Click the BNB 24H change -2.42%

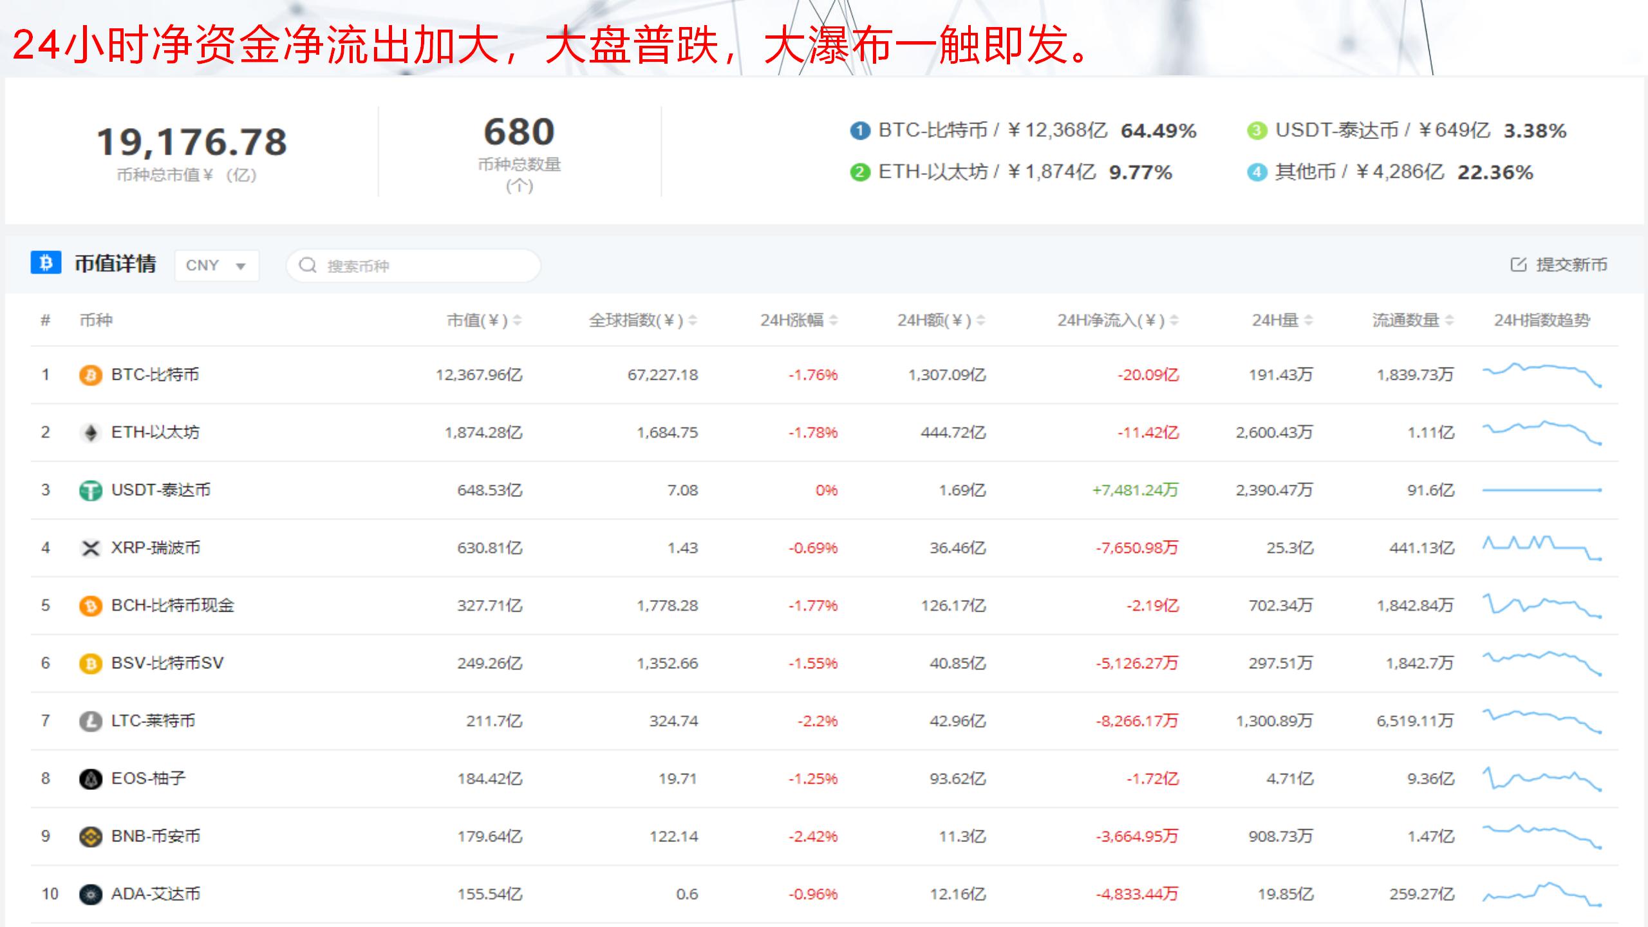[x=813, y=836]
